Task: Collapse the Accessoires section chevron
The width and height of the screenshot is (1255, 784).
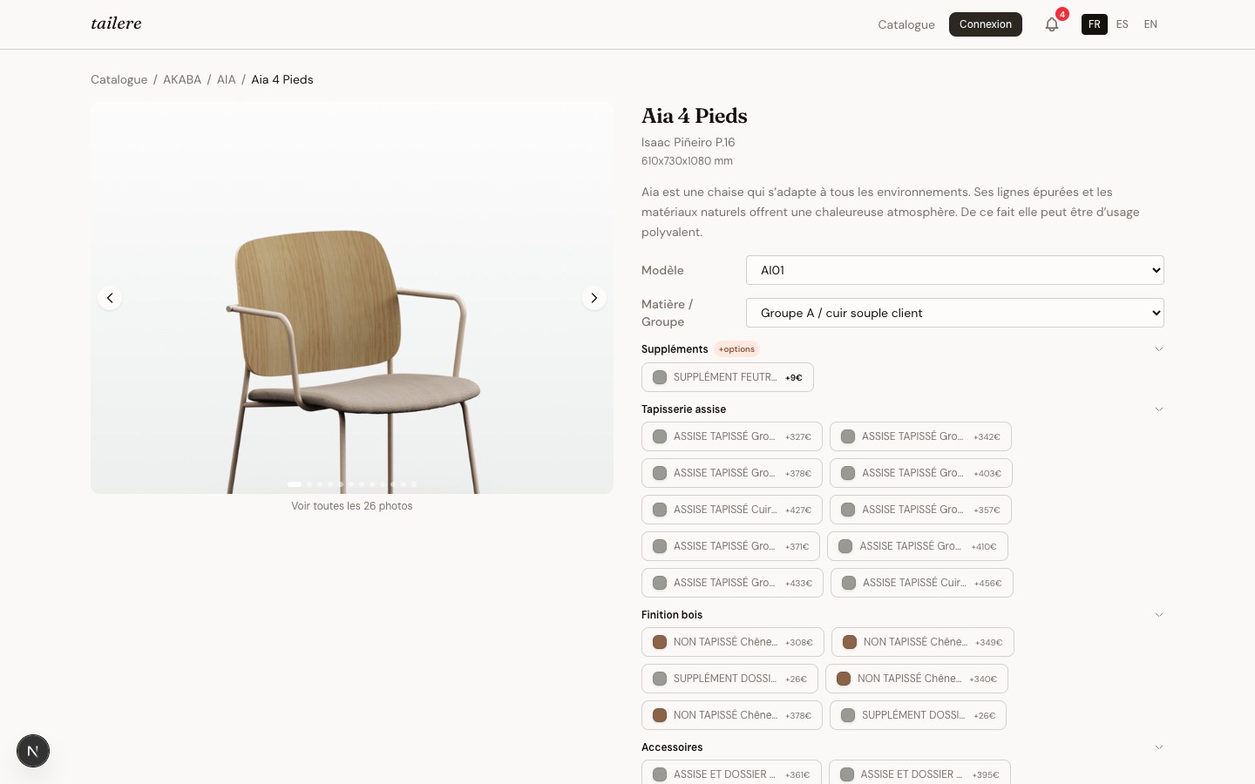Action: point(1159,747)
